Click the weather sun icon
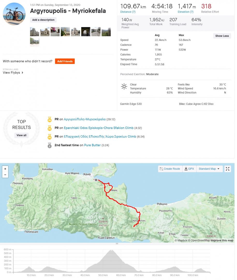Image resolution: width=237 pixels, height=280 pixels. [124, 87]
